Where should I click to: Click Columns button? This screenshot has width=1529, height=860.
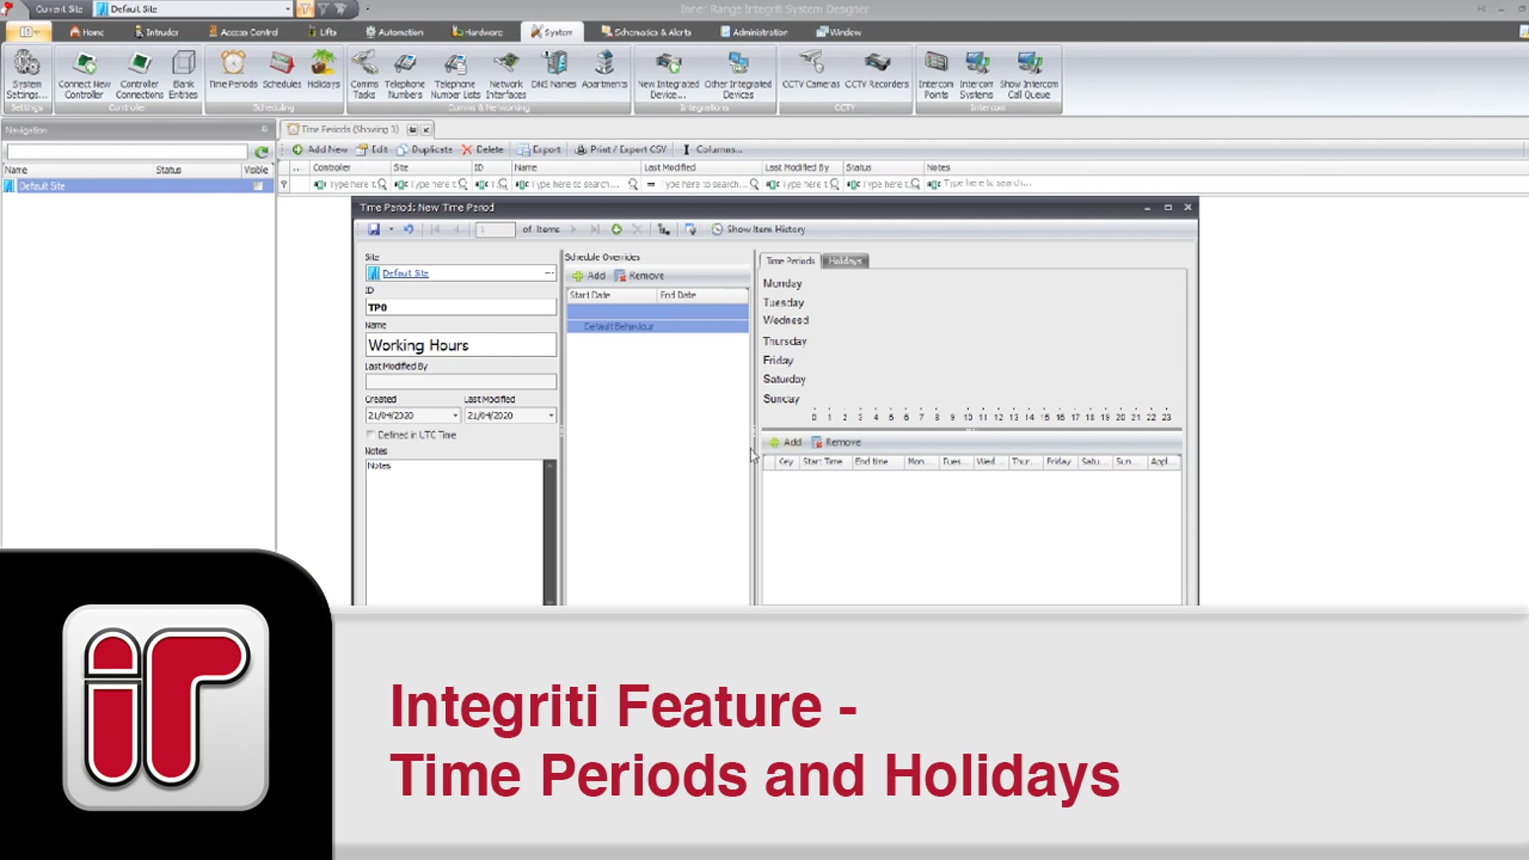[x=712, y=149]
